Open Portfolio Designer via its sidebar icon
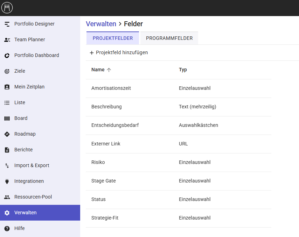Viewport: 299px width, 237px height. point(7,24)
